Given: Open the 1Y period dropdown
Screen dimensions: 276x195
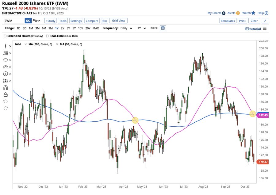Looking at the screenshot, I should [142, 28].
